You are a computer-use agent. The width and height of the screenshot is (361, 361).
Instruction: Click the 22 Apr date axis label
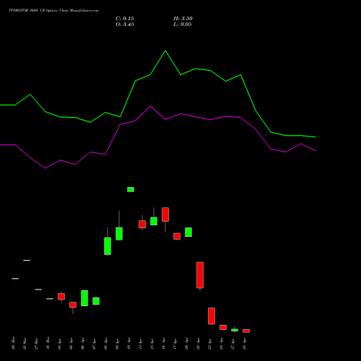(199, 344)
